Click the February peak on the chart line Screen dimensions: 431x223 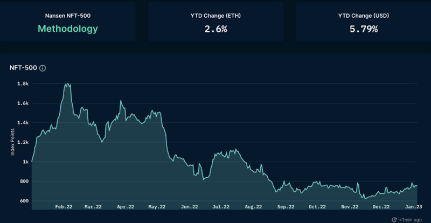point(67,84)
